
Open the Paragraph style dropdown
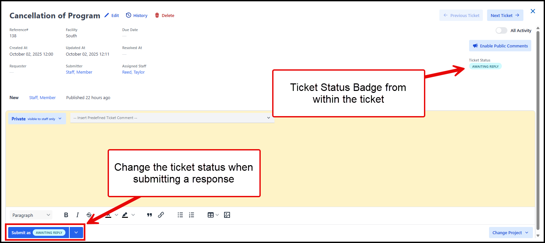(31, 215)
